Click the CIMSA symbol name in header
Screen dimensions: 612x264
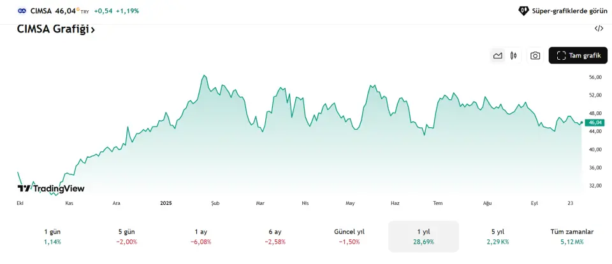[x=41, y=11]
